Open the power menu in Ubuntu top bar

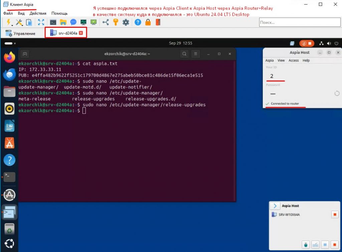(336, 43)
